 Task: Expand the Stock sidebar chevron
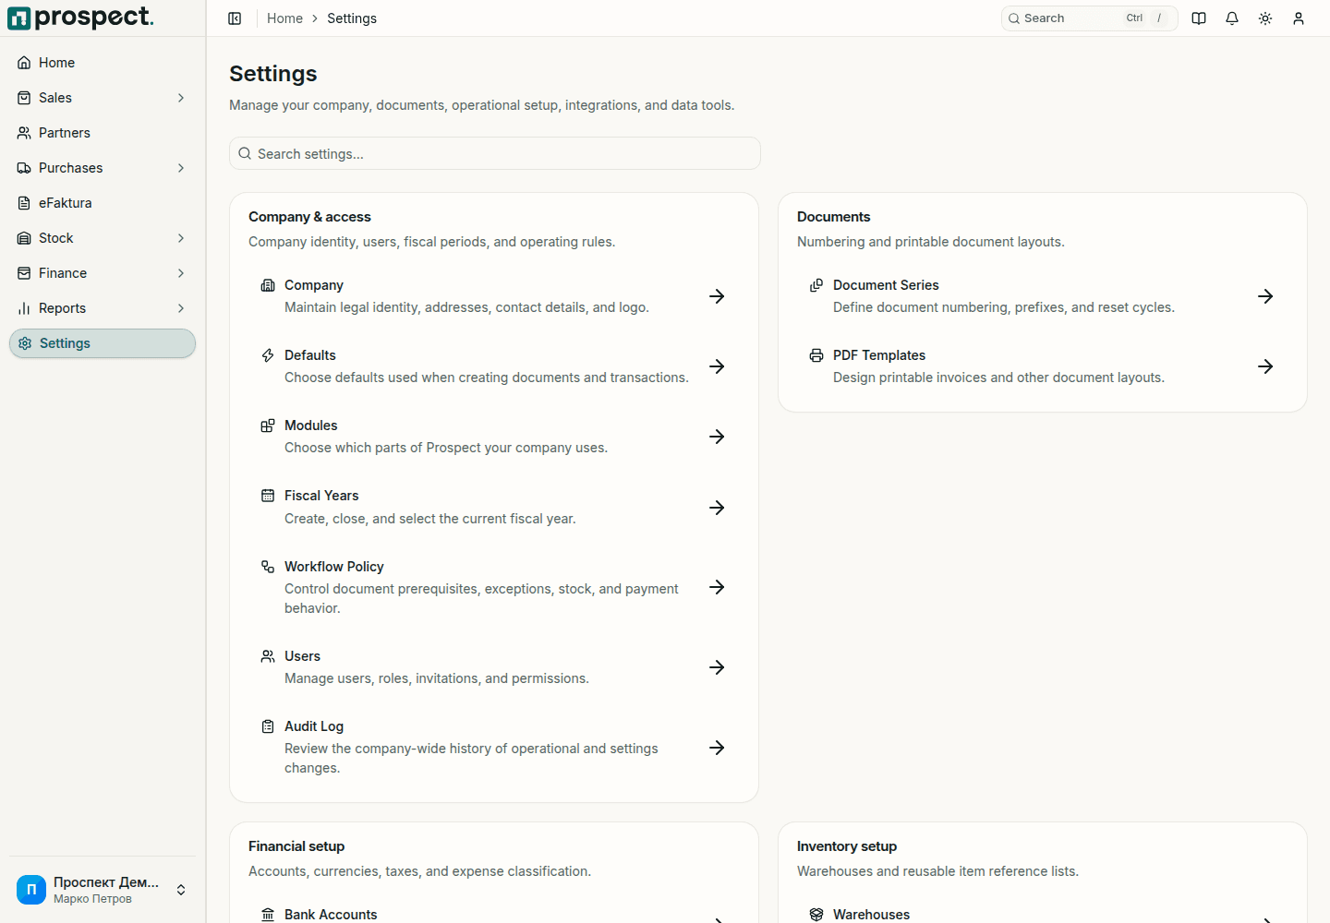181,238
